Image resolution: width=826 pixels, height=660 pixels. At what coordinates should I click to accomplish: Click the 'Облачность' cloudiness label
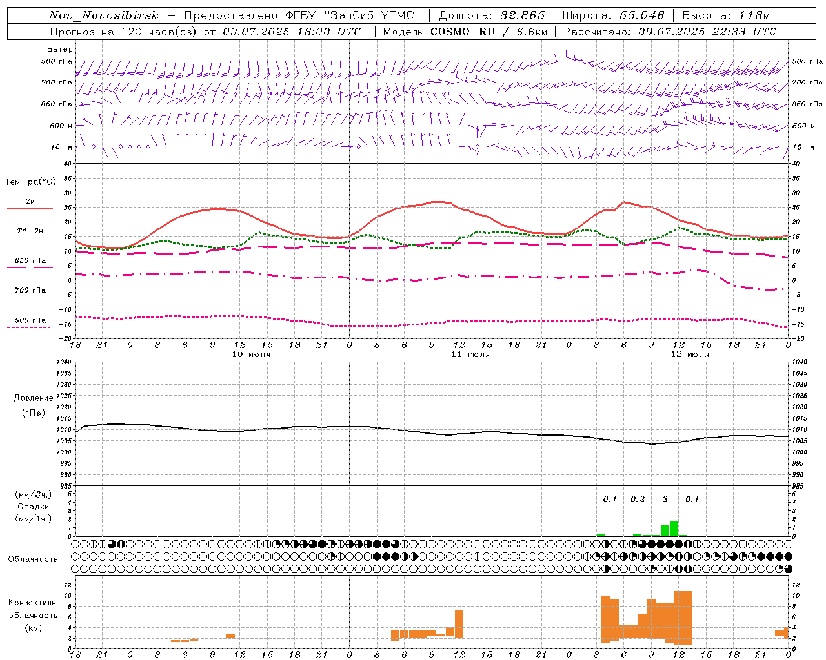point(33,559)
